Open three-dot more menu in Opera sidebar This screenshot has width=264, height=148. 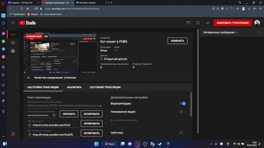click(3, 136)
